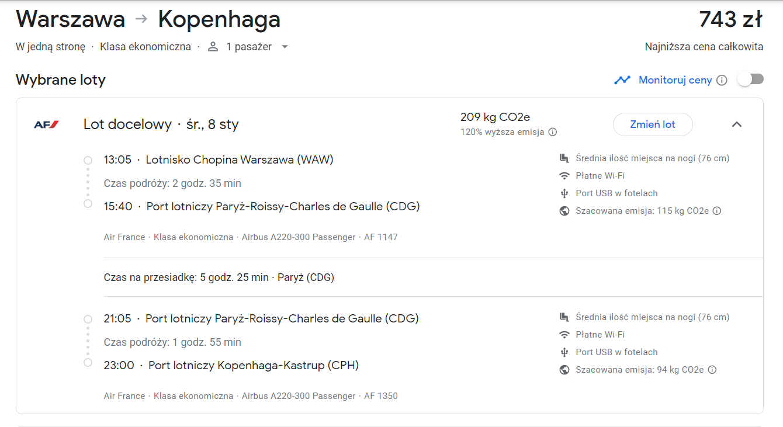783x427 pixels.
Task: Click the 743 zł total price
Action: tap(730, 19)
